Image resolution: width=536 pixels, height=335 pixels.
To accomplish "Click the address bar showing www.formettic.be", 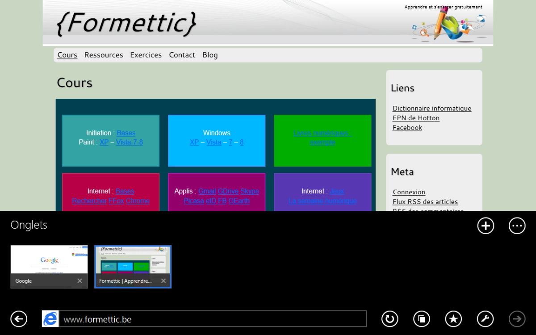I will click(x=212, y=319).
